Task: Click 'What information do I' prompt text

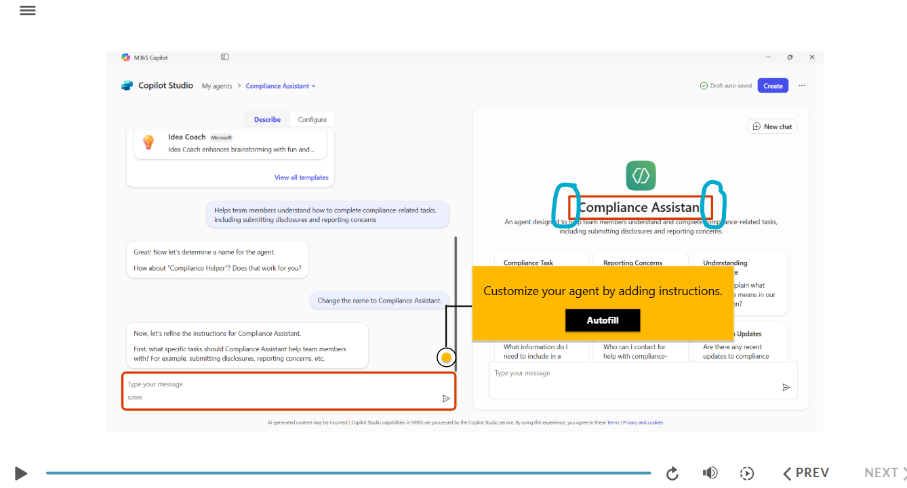Action: [x=536, y=347]
